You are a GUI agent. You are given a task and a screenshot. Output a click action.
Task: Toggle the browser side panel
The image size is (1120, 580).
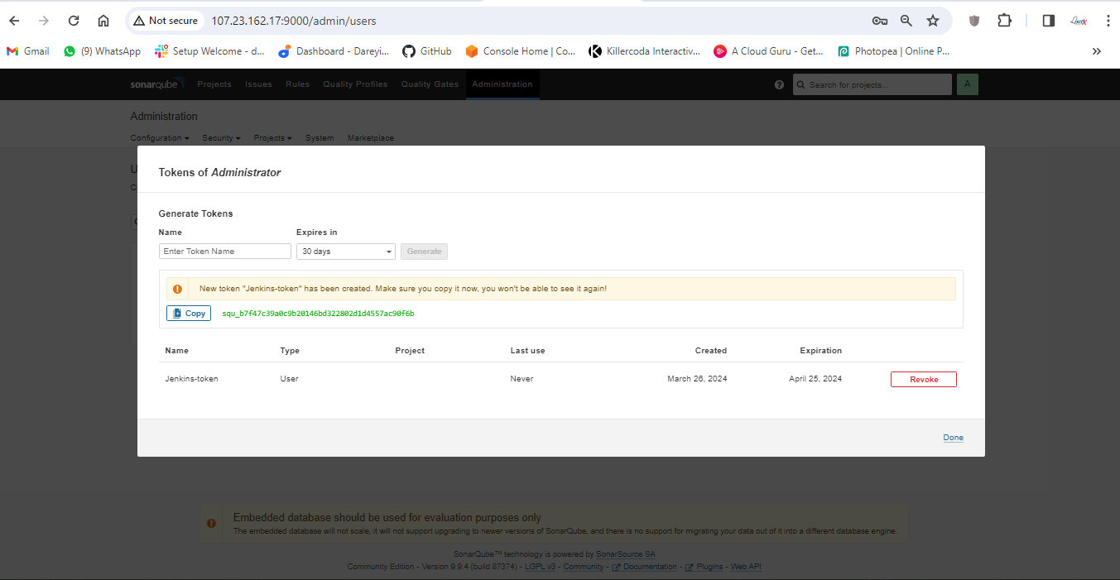point(1048,21)
